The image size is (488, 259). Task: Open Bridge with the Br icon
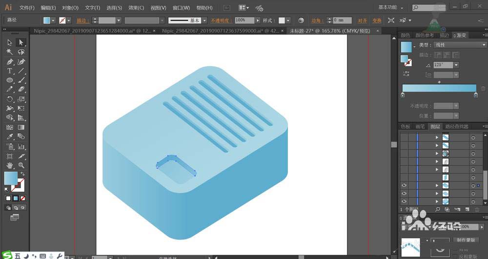tap(227, 8)
